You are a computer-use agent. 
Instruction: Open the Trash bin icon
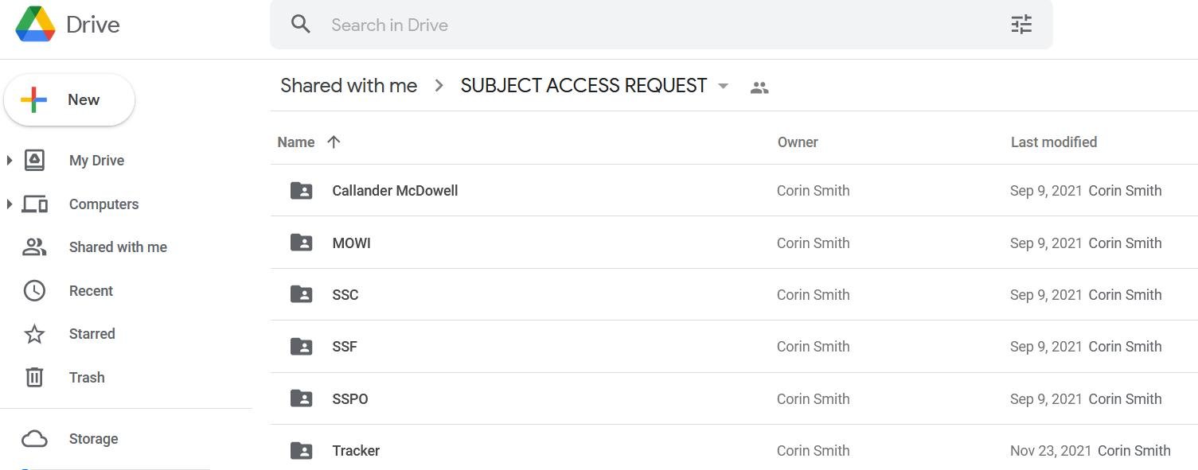click(x=34, y=377)
